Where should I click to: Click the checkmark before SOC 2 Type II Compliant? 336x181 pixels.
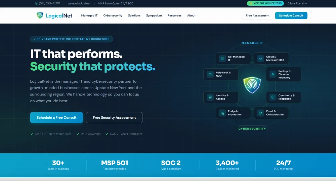click(107, 134)
